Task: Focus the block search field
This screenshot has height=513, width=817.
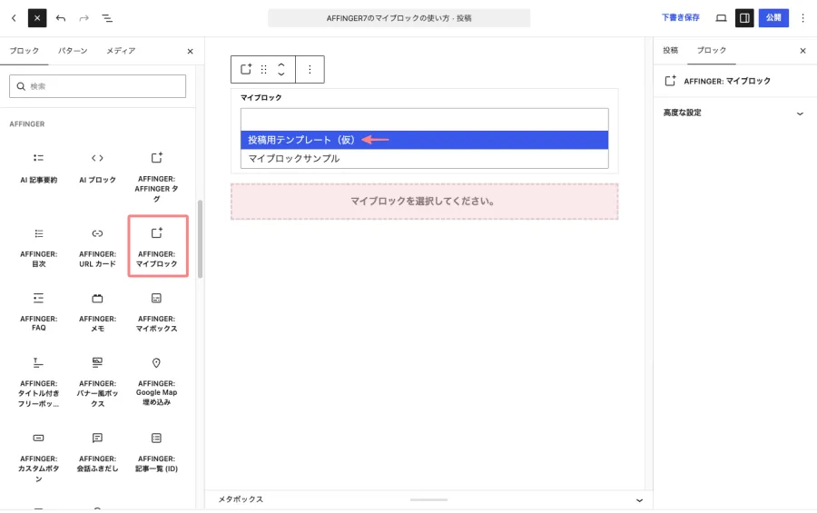Action: point(97,86)
